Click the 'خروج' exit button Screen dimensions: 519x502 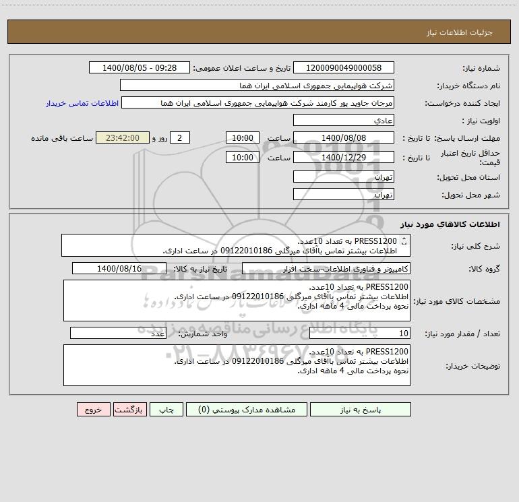click(93, 409)
